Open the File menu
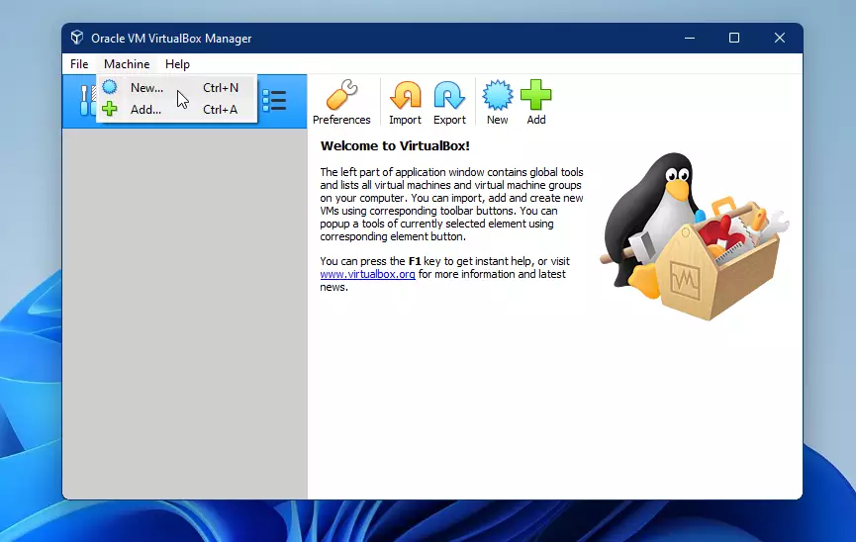856x542 pixels. [x=79, y=64]
